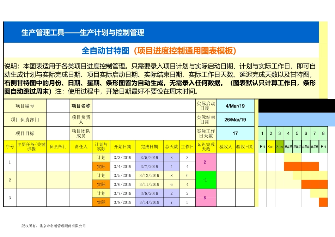Select the 延迟完成天数 column header

click(x=206, y=147)
